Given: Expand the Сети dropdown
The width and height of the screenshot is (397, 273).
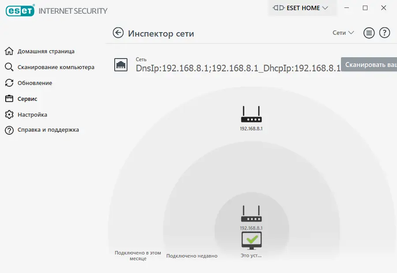Looking at the screenshot, I should tap(343, 33).
